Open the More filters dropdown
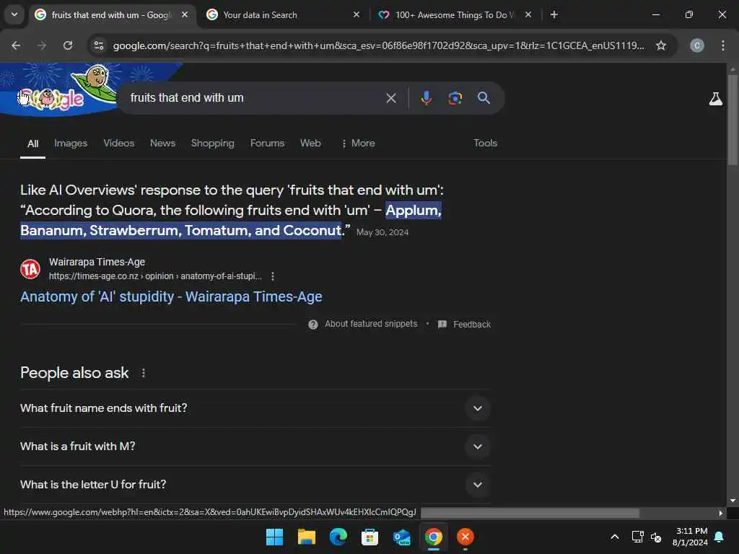This screenshot has width=739, height=554. click(x=358, y=144)
